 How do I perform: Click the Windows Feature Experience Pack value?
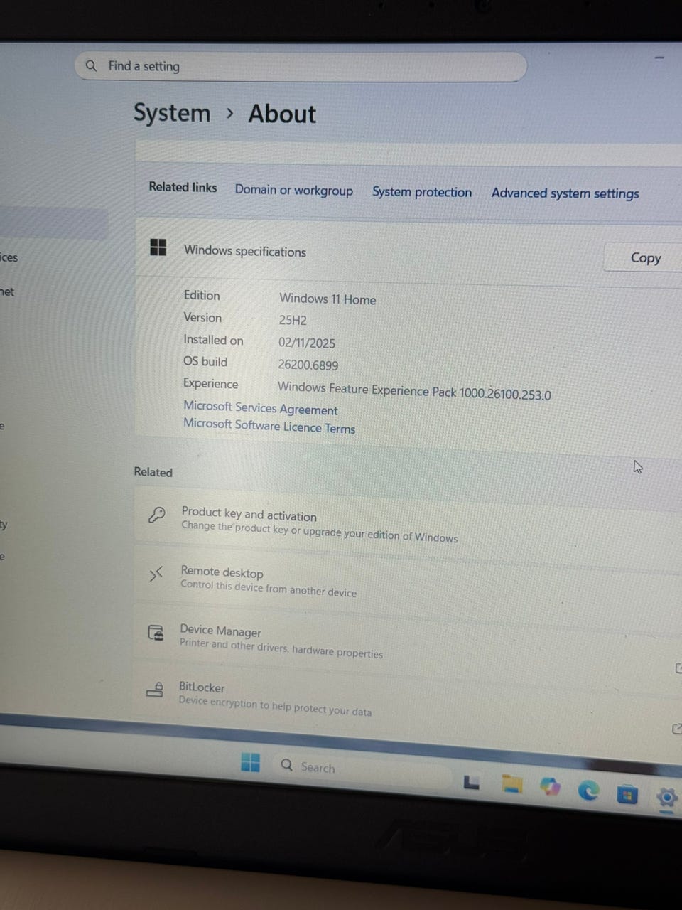pos(414,391)
